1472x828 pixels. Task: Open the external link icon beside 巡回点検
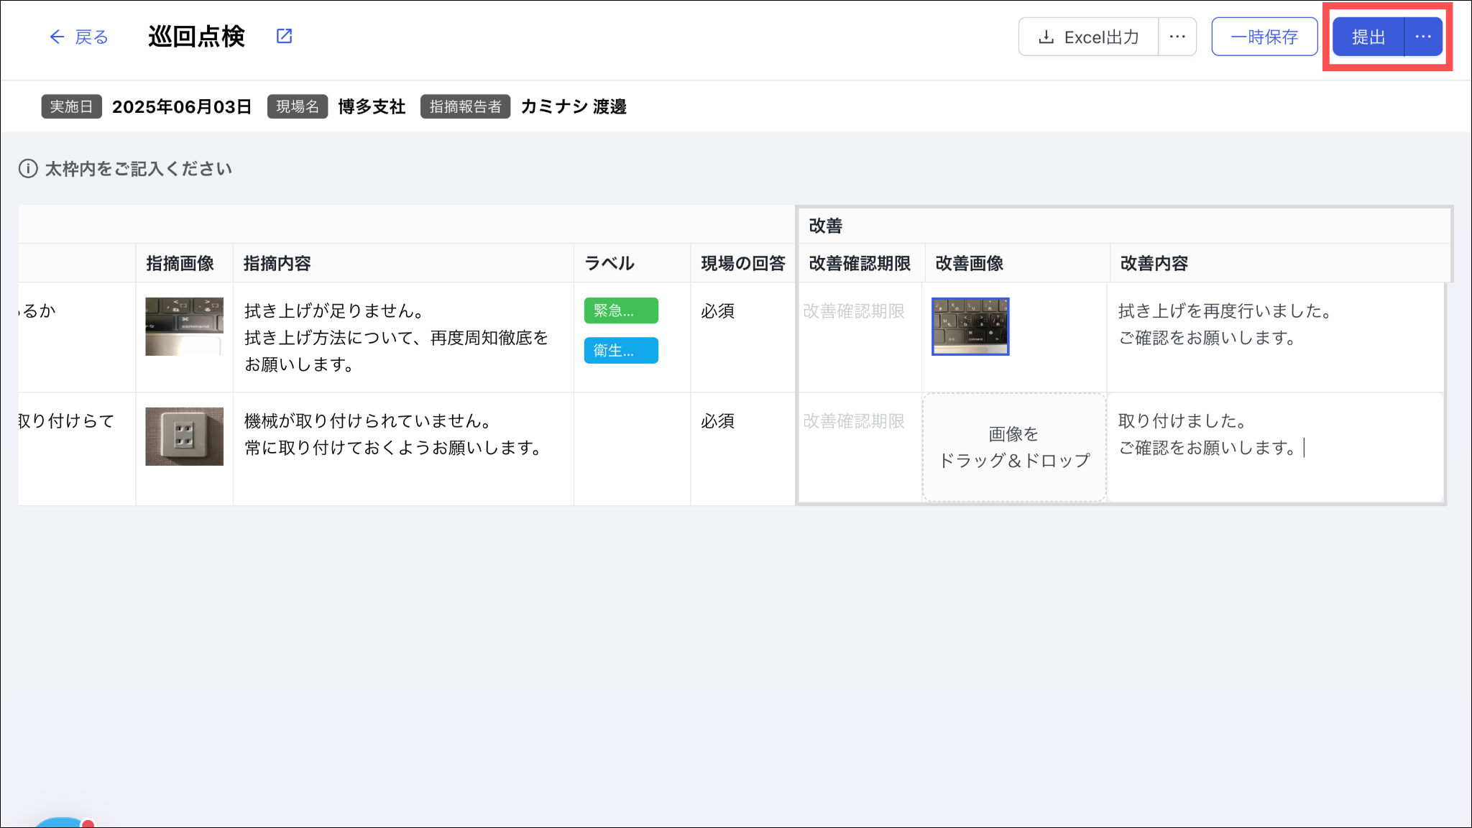click(285, 36)
